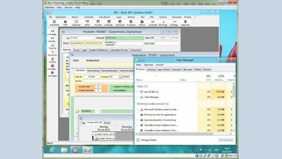This screenshot has height=159, width=282.
Task: Open Rechte lock icon in sidebar
Action: tap(52, 60)
